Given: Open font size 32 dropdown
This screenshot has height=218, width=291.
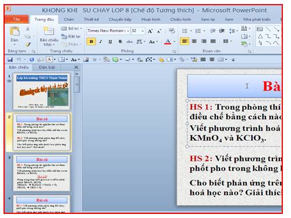Looking at the screenshot, I should pos(143,31).
